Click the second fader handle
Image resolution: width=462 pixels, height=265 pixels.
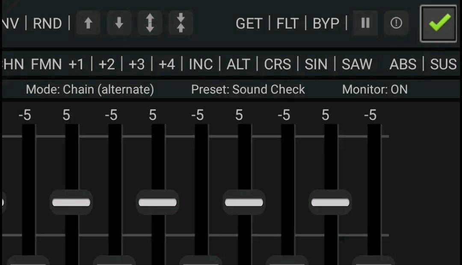pos(71,202)
